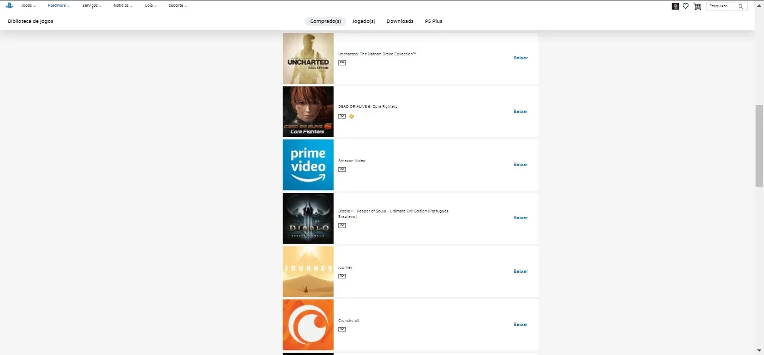Click the Biblioteca de jogos heading
Viewport: 764px width, 355px height.
[31, 21]
